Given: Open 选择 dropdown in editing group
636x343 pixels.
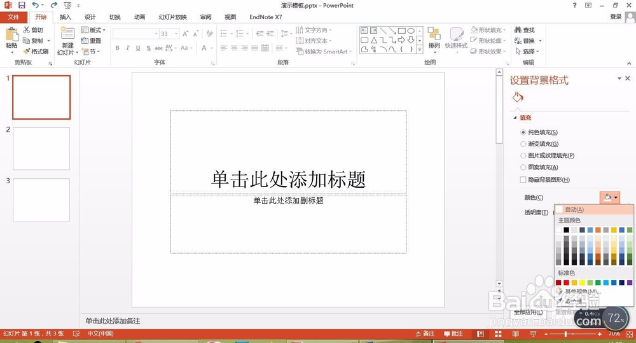Looking at the screenshot, I should [x=527, y=51].
